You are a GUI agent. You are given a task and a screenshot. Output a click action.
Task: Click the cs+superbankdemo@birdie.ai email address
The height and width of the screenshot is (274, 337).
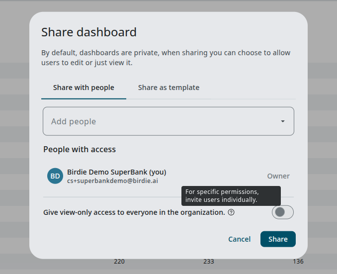pos(112,181)
